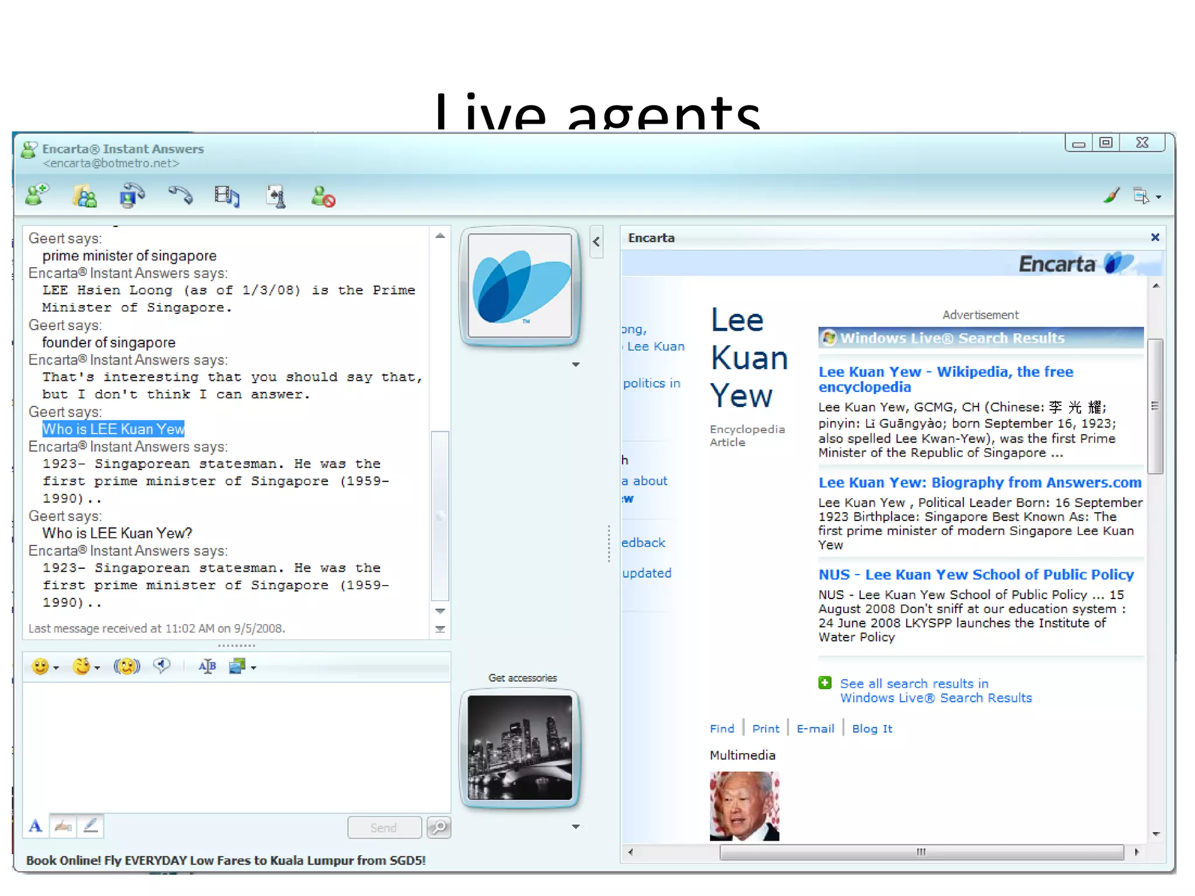The height and width of the screenshot is (896, 1195).
Task: Open the share files folder icon
Action: pyautogui.click(x=85, y=196)
